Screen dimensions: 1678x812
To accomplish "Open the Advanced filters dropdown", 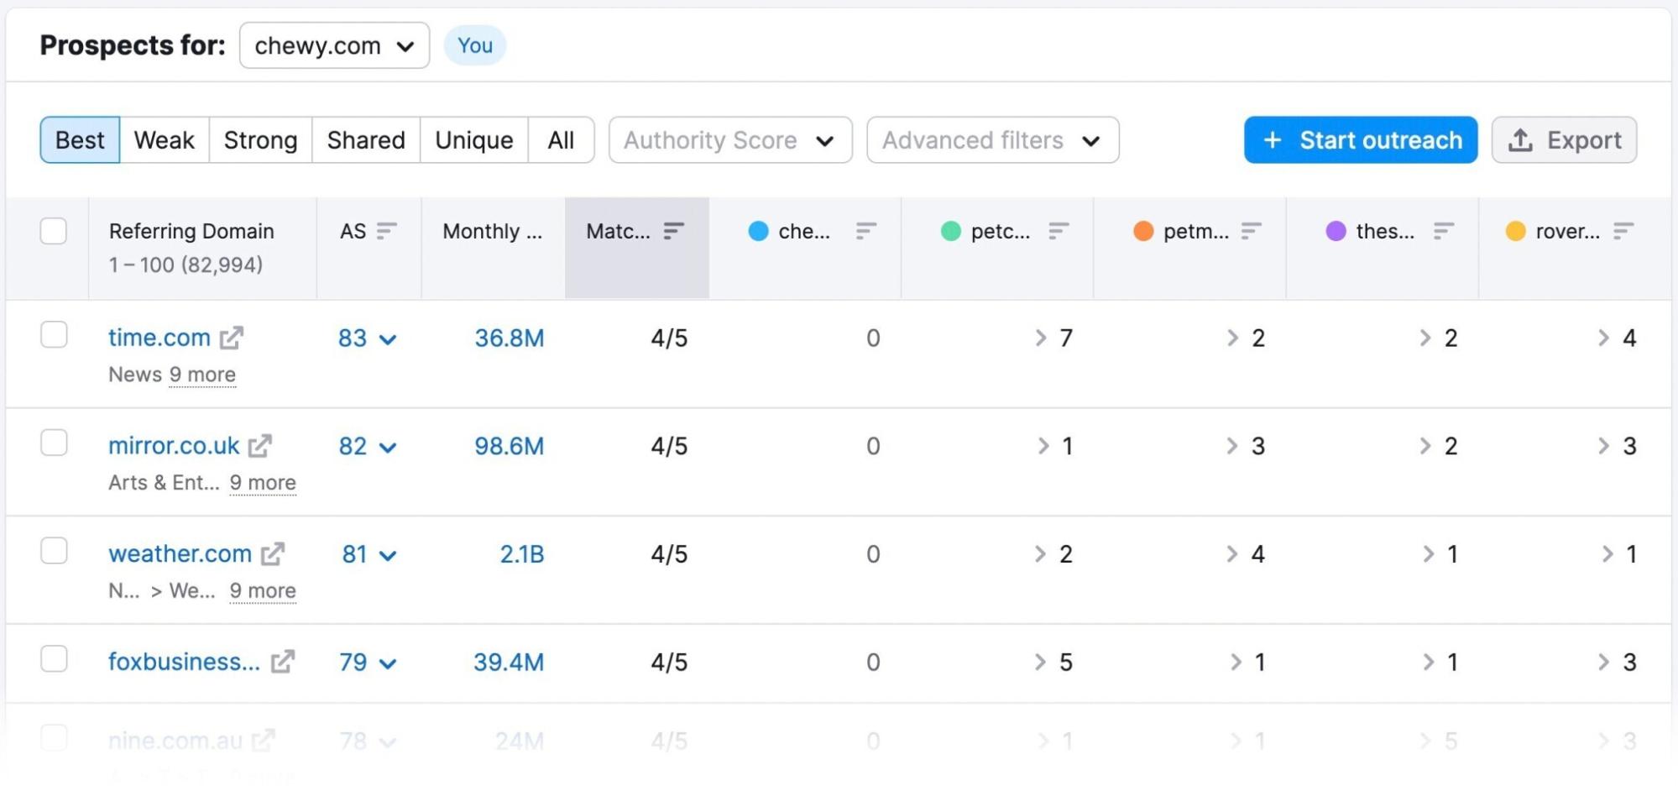I will click(991, 139).
